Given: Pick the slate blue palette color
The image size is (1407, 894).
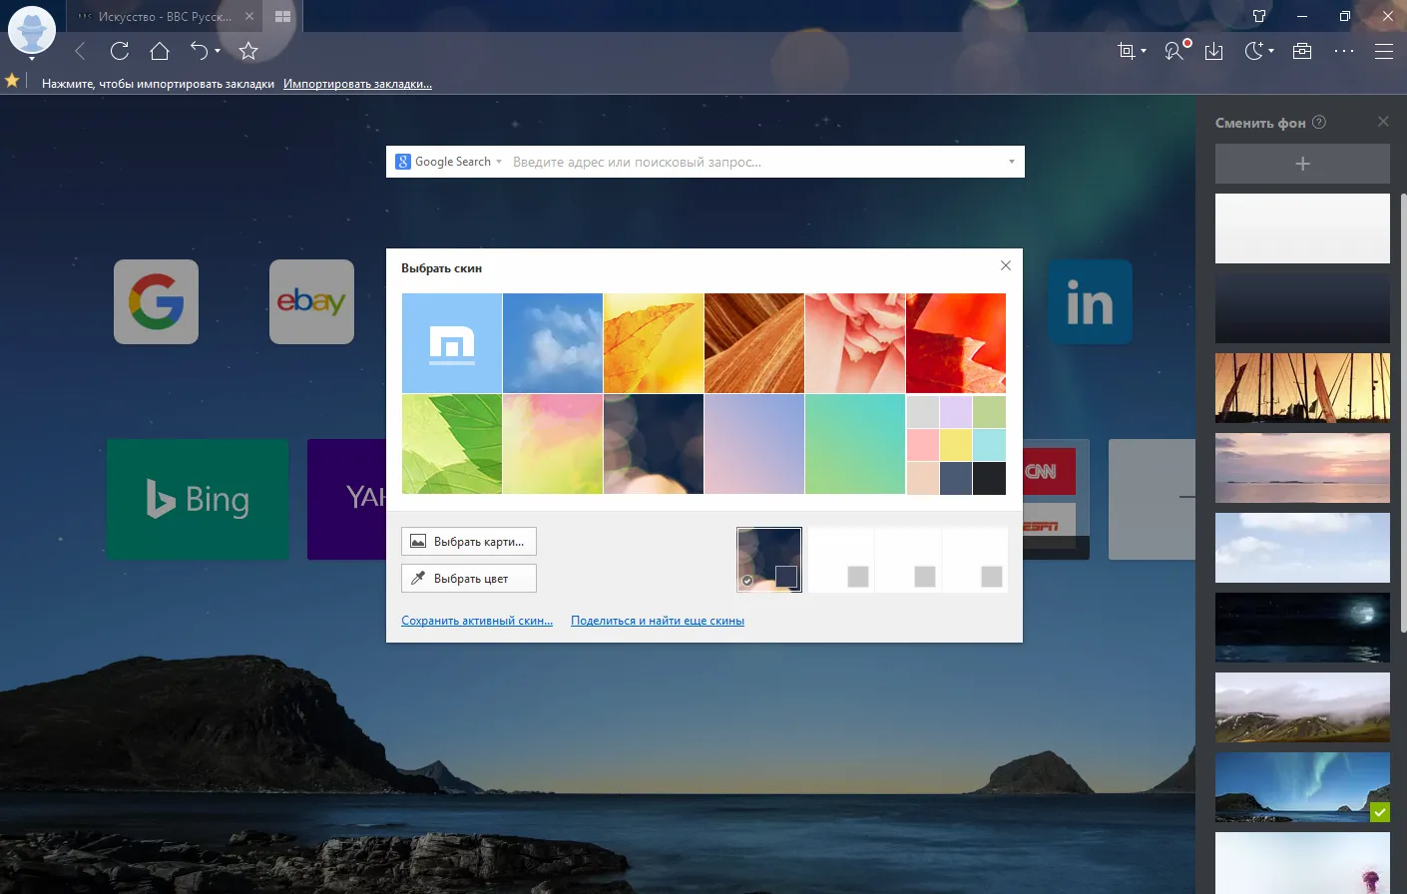Looking at the screenshot, I should [x=956, y=478].
